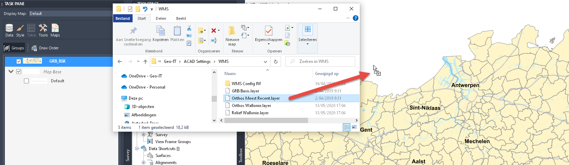Go back in Explorer
Viewport: 569px width, 165px height.
[120, 61]
